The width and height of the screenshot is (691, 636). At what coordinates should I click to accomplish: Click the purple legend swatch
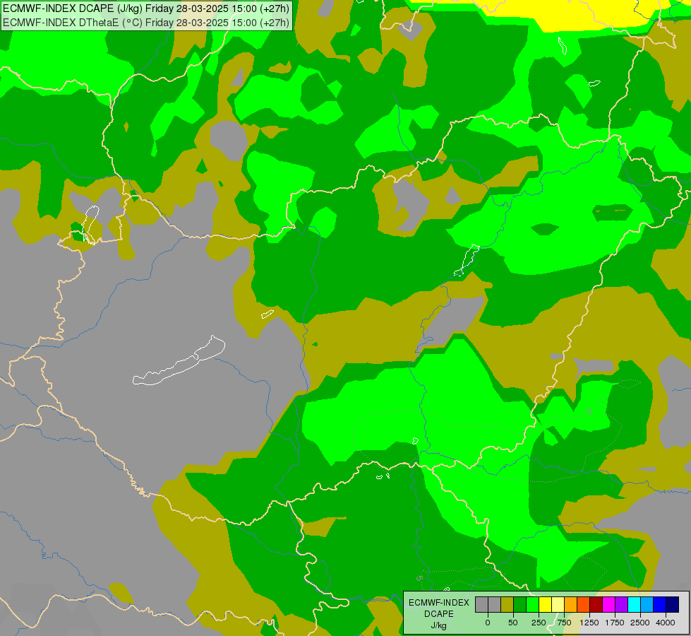(x=621, y=604)
